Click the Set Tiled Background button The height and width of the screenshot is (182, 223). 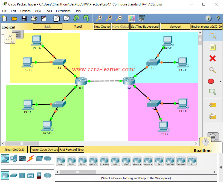(x=144, y=26)
